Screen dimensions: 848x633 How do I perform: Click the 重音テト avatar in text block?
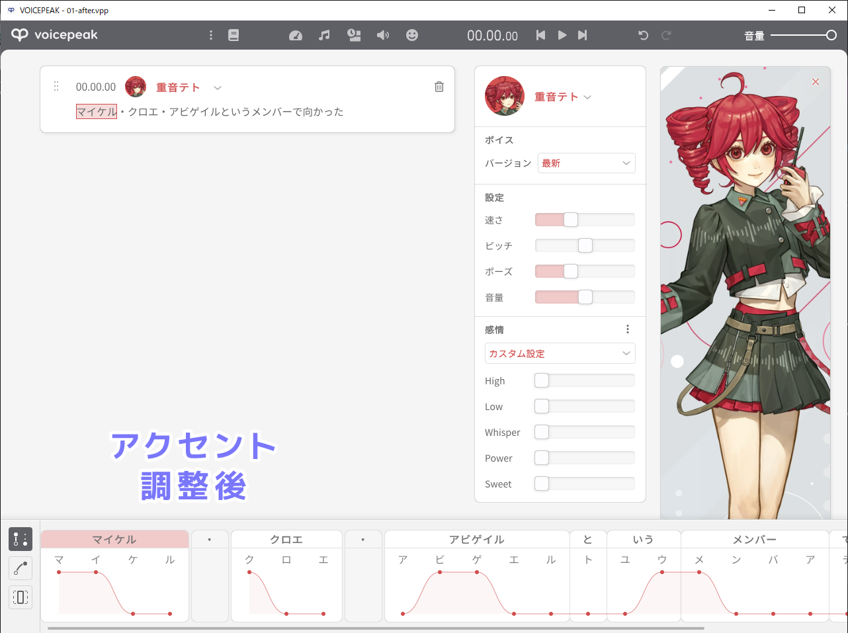coord(136,87)
